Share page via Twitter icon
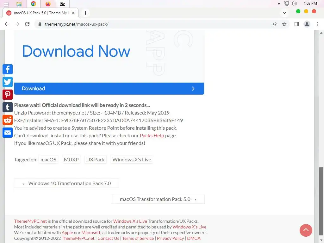The width and height of the screenshot is (324, 243). pyautogui.click(x=8, y=82)
